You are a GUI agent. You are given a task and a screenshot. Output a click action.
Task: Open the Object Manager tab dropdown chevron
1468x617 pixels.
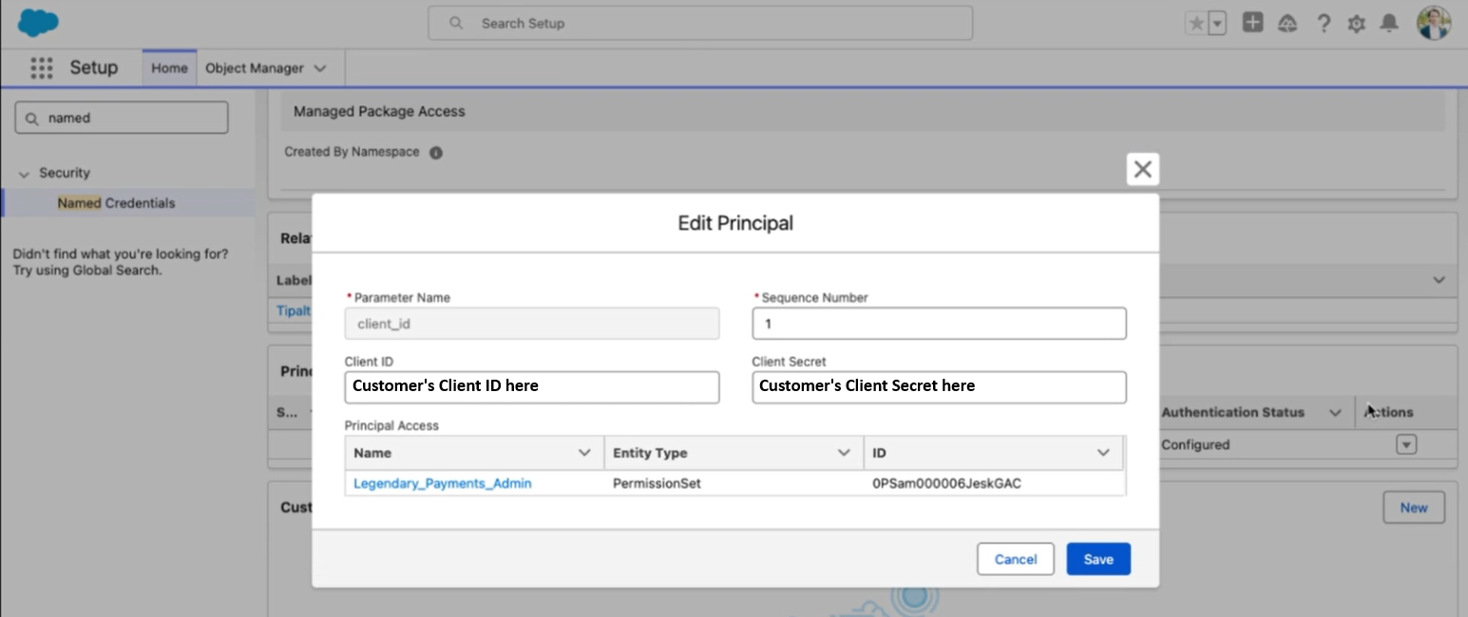click(x=319, y=68)
